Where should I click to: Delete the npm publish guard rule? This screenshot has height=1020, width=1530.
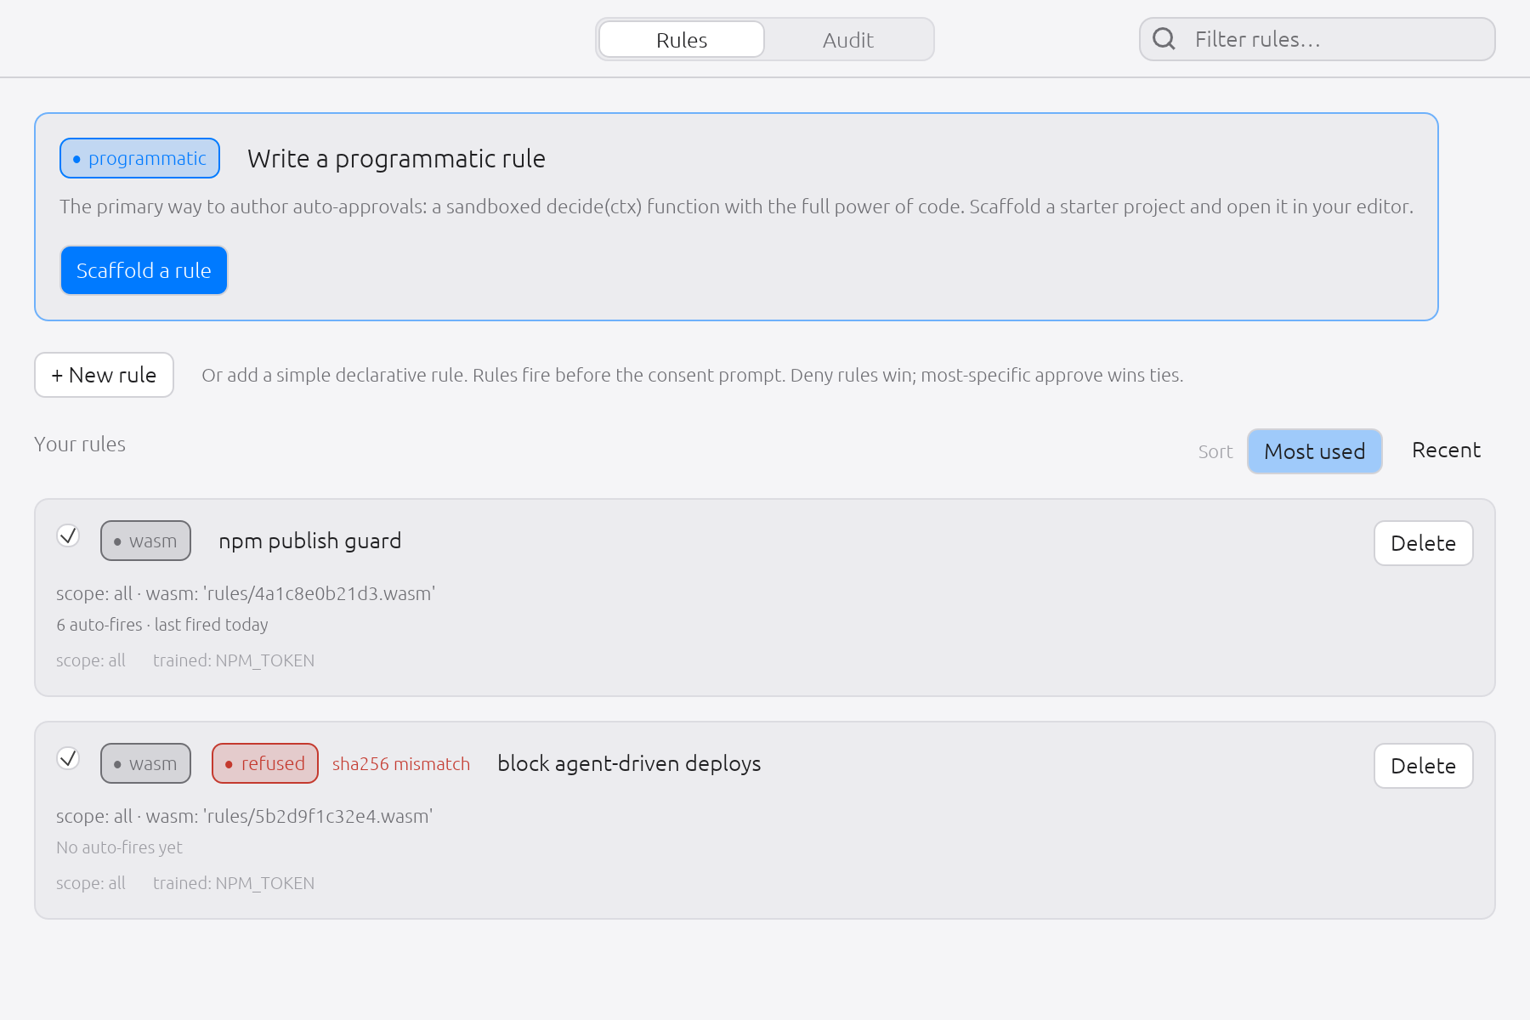(1423, 543)
